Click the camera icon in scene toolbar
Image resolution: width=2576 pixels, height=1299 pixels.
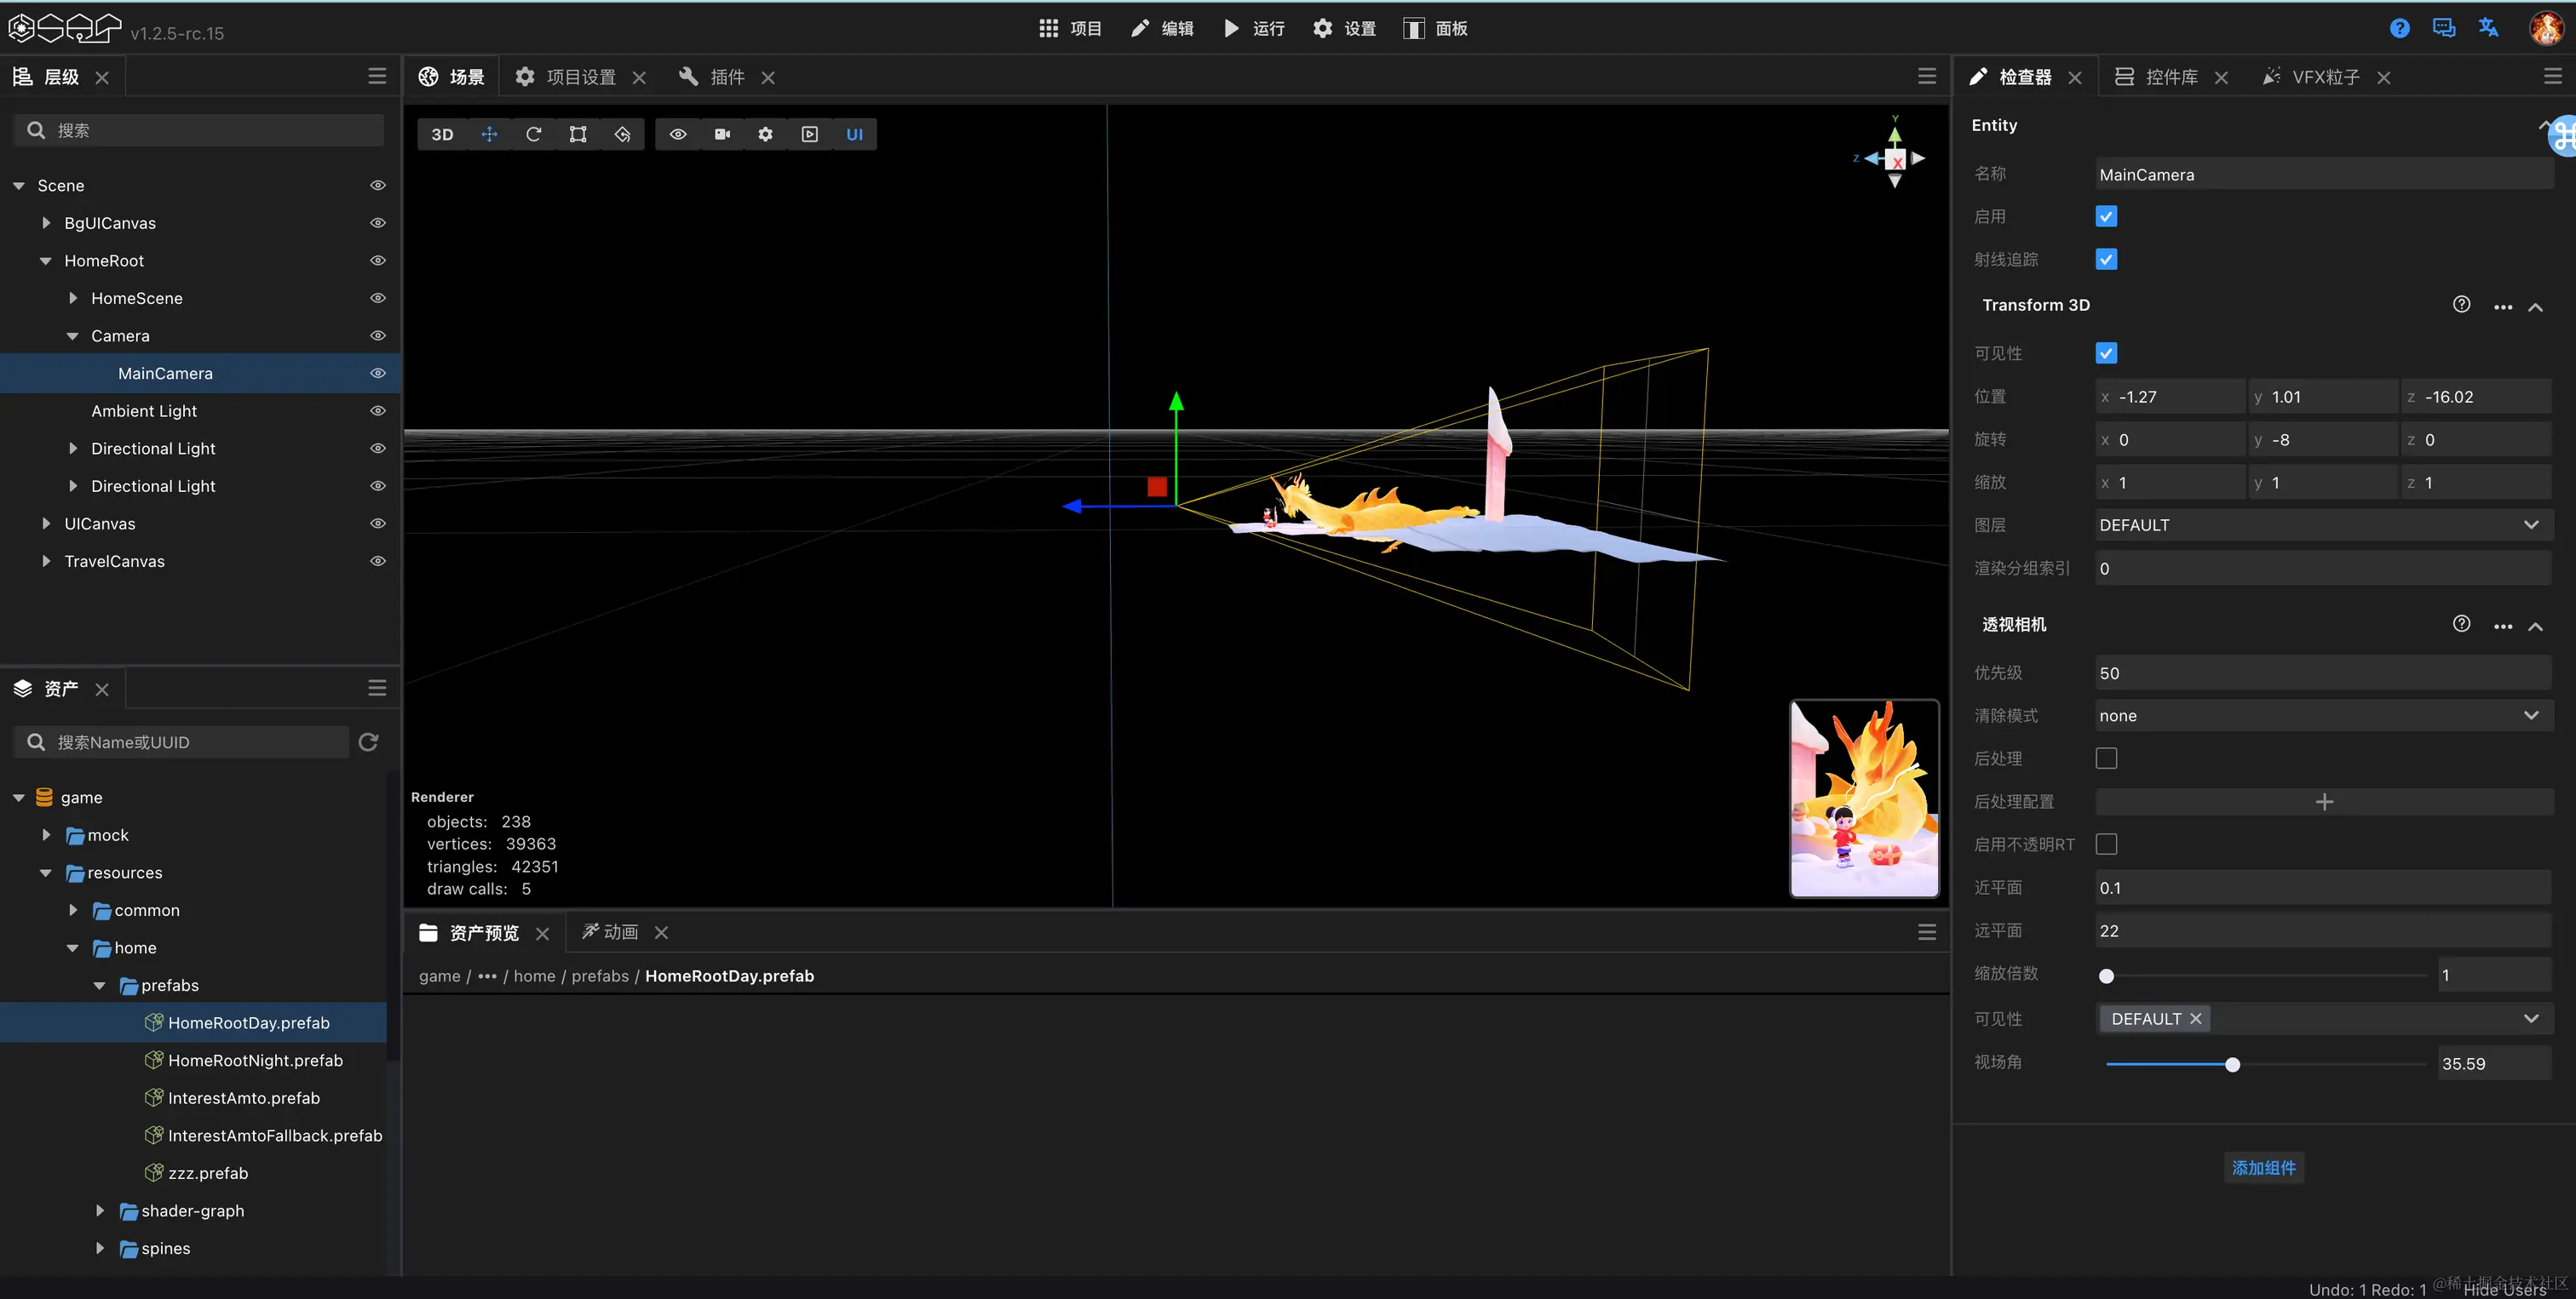(x=722, y=134)
